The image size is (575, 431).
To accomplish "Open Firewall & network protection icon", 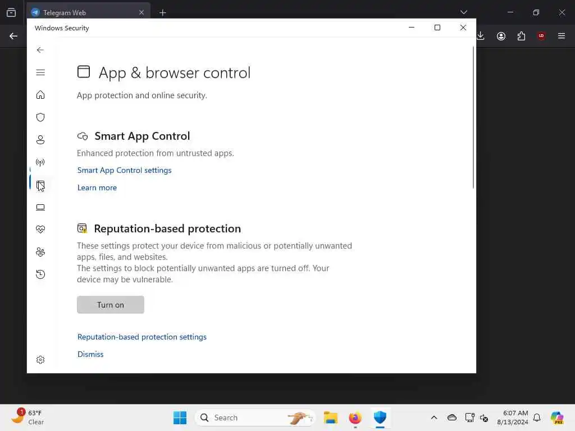I will pos(40,162).
